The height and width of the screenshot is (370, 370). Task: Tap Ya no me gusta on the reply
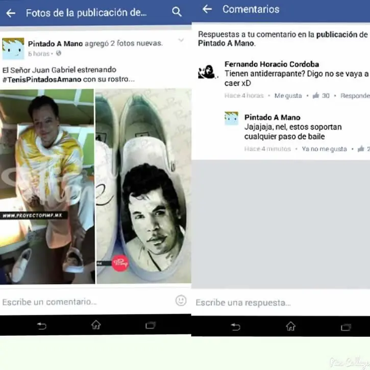pyautogui.click(x=324, y=149)
